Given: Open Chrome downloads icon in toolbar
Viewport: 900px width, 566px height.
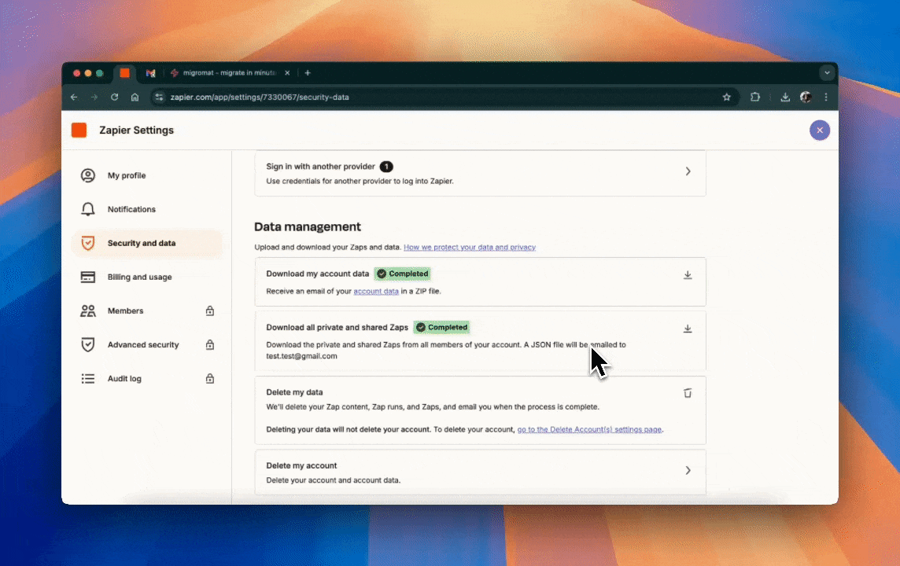Looking at the screenshot, I should click(784, 97).
